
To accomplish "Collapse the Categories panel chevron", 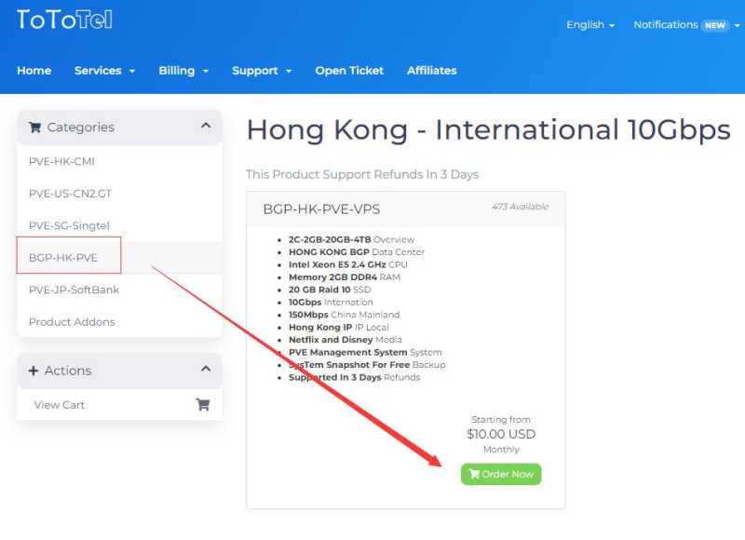I will coord(206,126).
